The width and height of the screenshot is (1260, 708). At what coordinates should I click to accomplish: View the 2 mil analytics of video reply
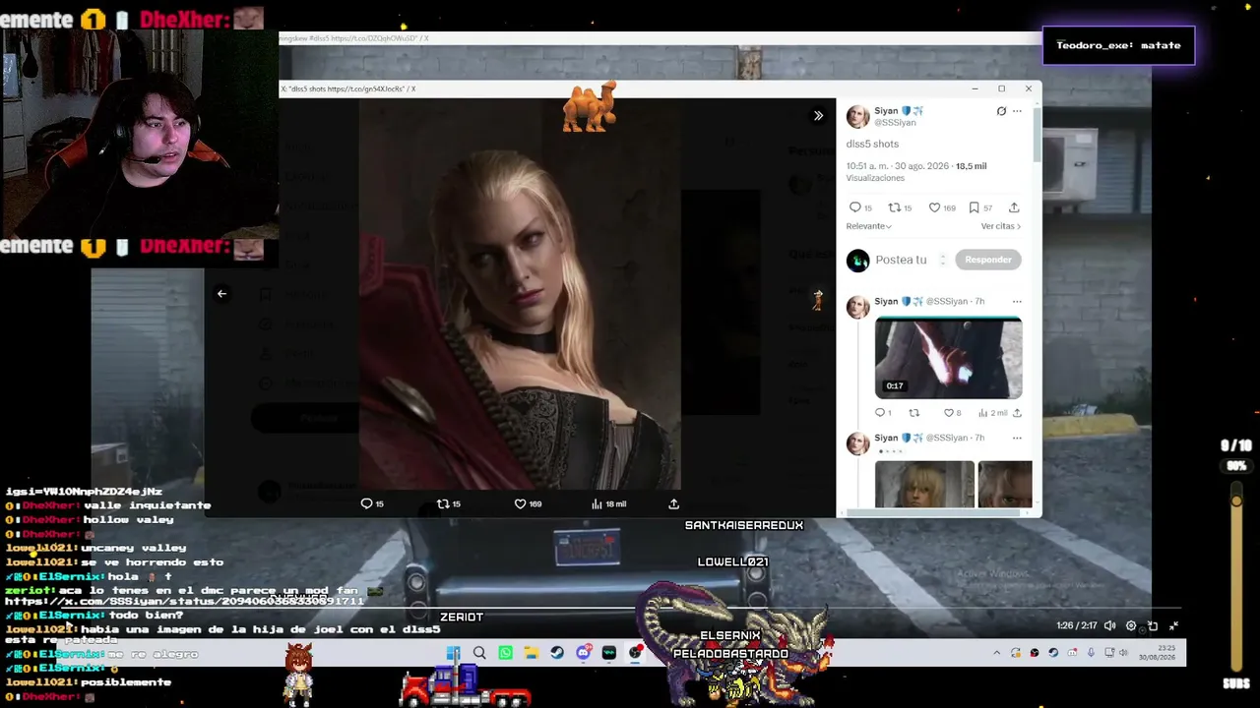click(x=992, y=413)
